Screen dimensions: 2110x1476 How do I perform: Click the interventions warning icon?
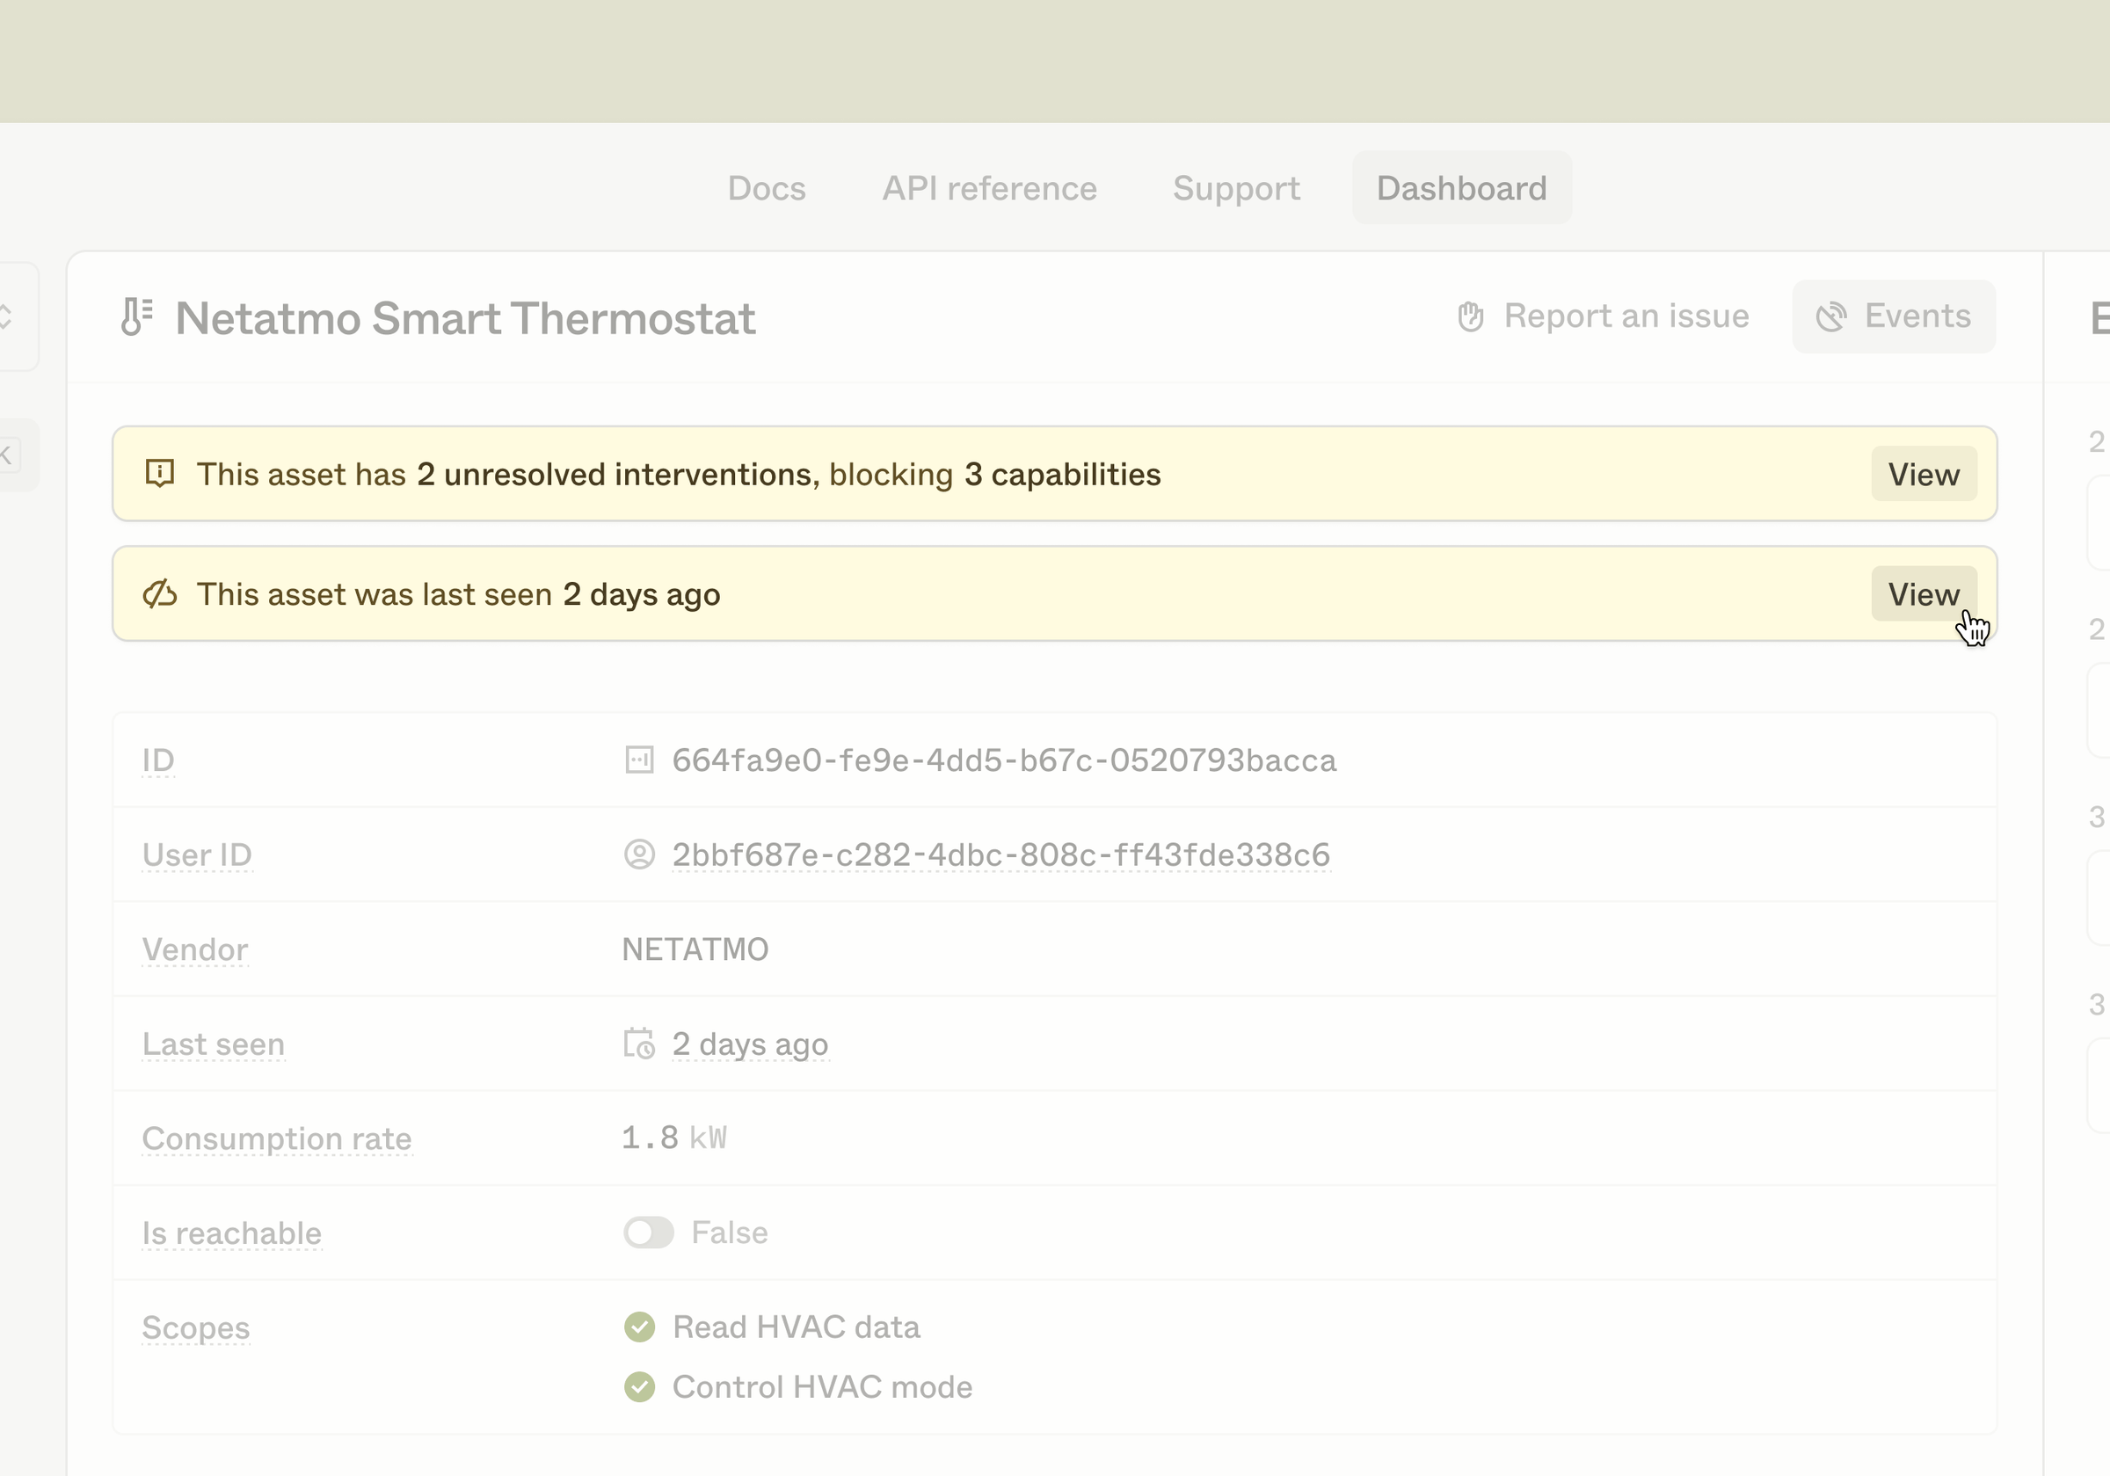pos(160,473)
